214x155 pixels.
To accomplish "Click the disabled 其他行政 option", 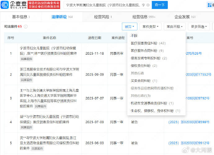I will pyautogui.click(x=137, y=73).
